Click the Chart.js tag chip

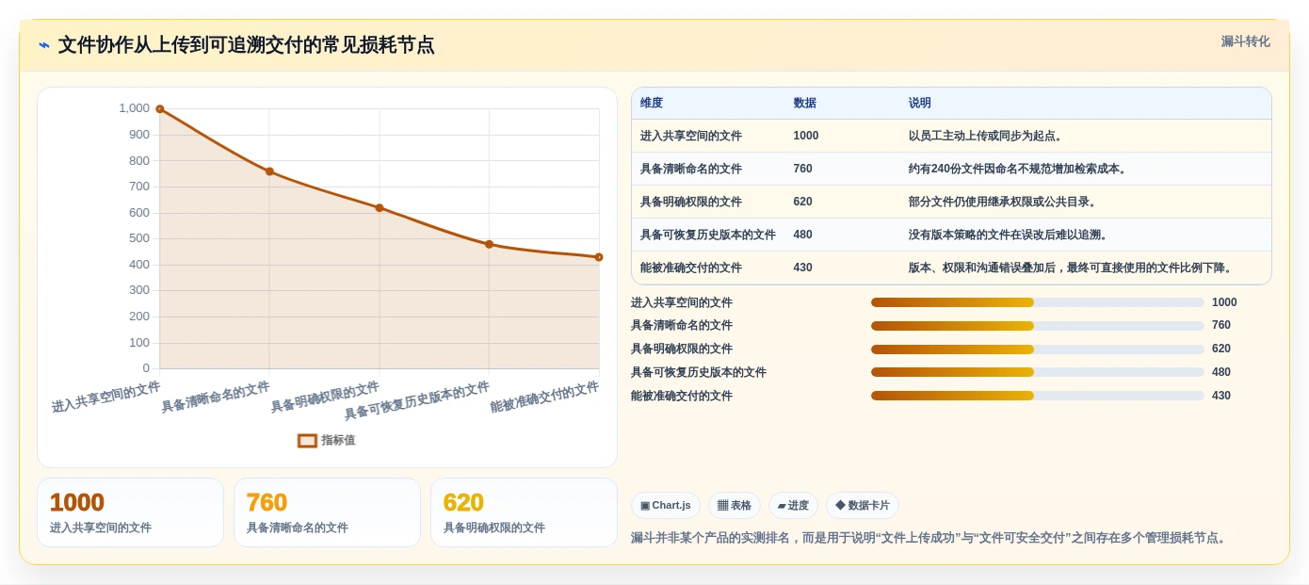666,506
